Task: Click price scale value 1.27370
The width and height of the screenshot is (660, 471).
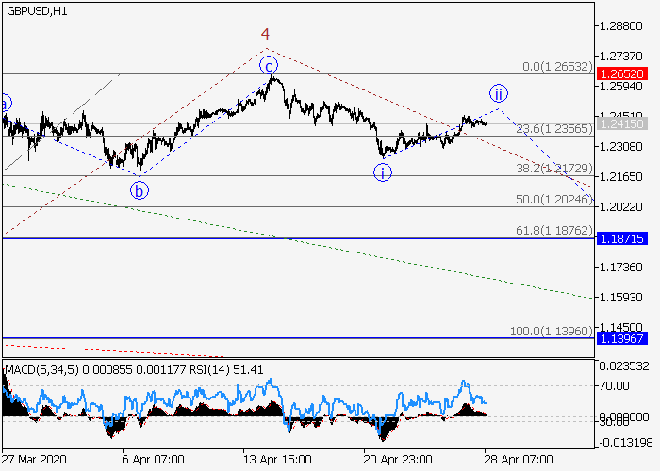Action: click(x=620, y=57)
